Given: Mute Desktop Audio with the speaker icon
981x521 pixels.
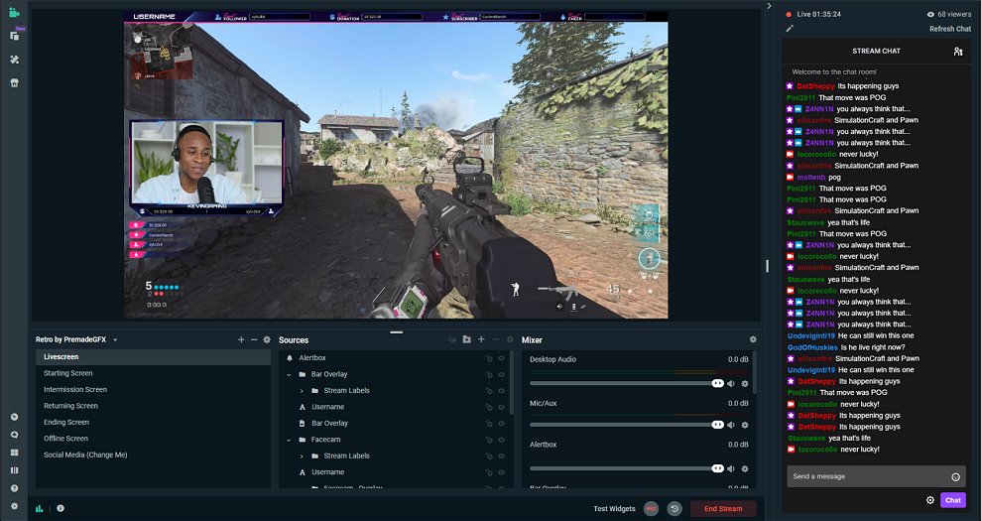Looking at the screenshot, I should (x=731, y=383).
